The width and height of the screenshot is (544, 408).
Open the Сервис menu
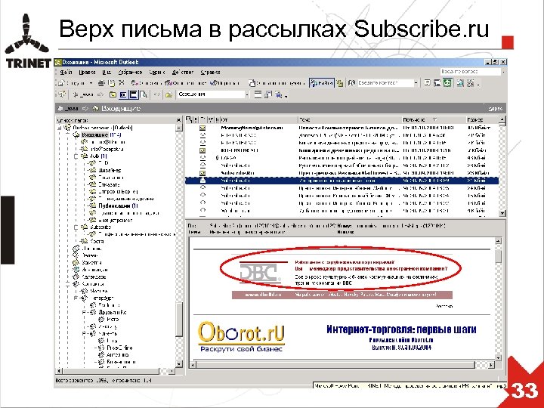pyautogui.click(x=157, y=73)
